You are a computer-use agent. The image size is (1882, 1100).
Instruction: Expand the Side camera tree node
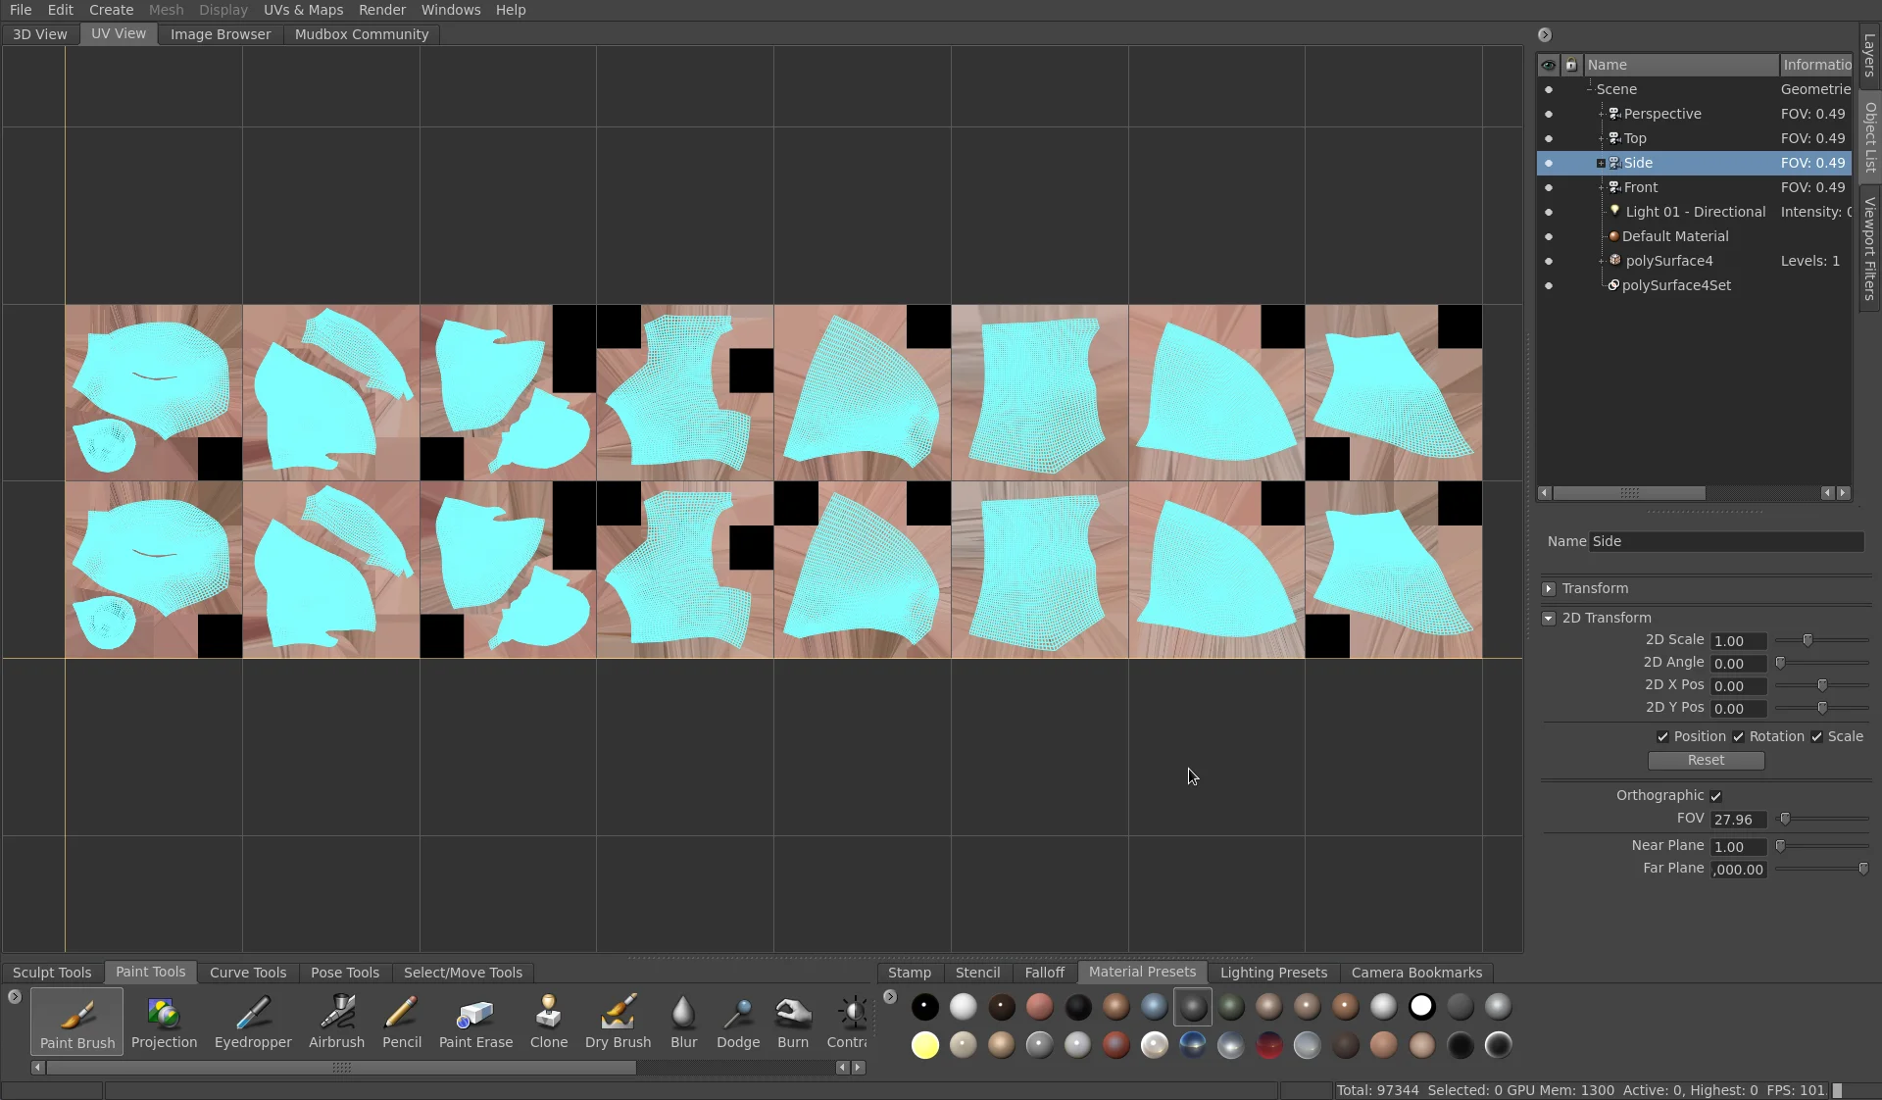[x=1601, y=163]
